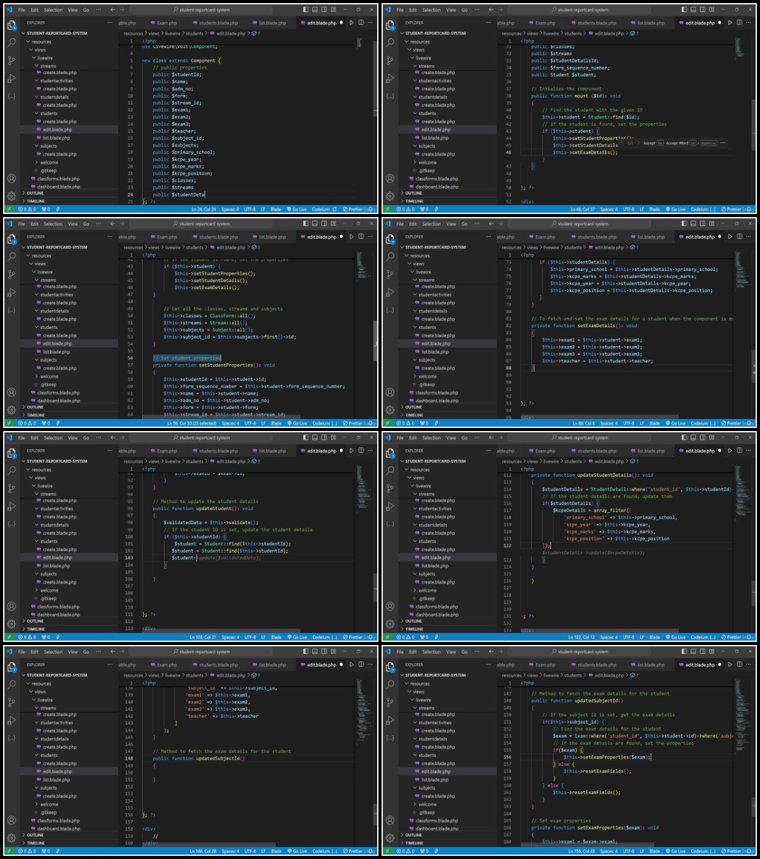
Task: Click Explorer more actions dots in Ln 103, Col 21 window
Action: click(x=110, y=450)
